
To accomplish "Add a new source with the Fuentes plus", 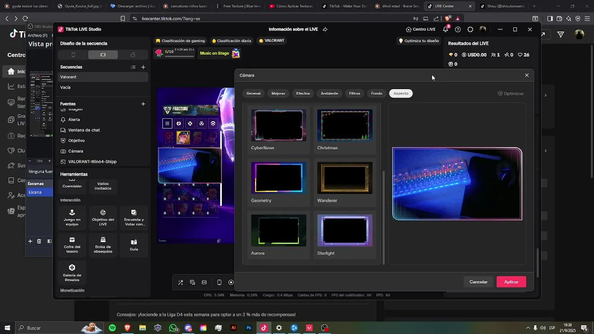I will (143, 104).
